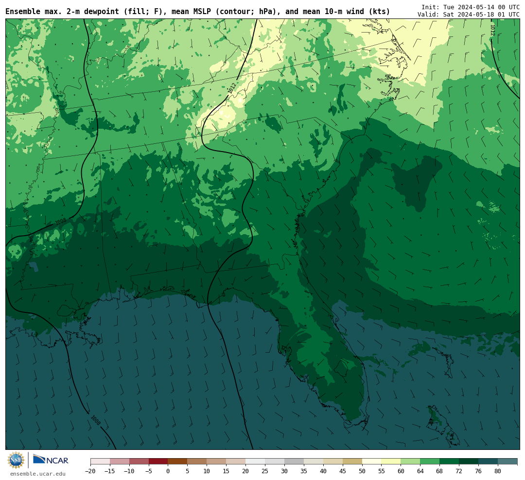Pick the 45 to 50 khaki colorbar swatch
The width and height of the screenshot is (525, 480).
[352, 462]
